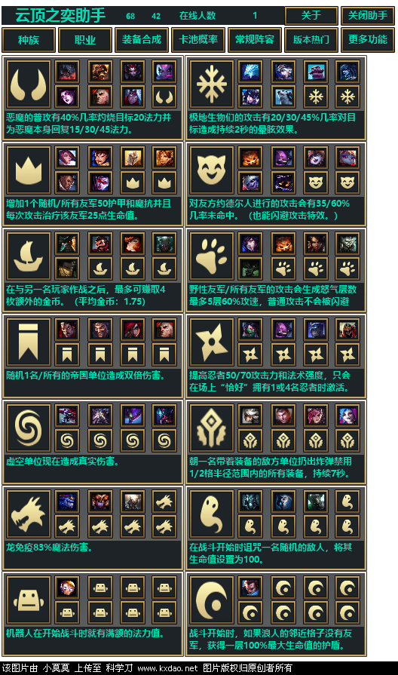Open the 更多功能 menu
Viewport: 398px width, 675px height.
coord(367,40)
